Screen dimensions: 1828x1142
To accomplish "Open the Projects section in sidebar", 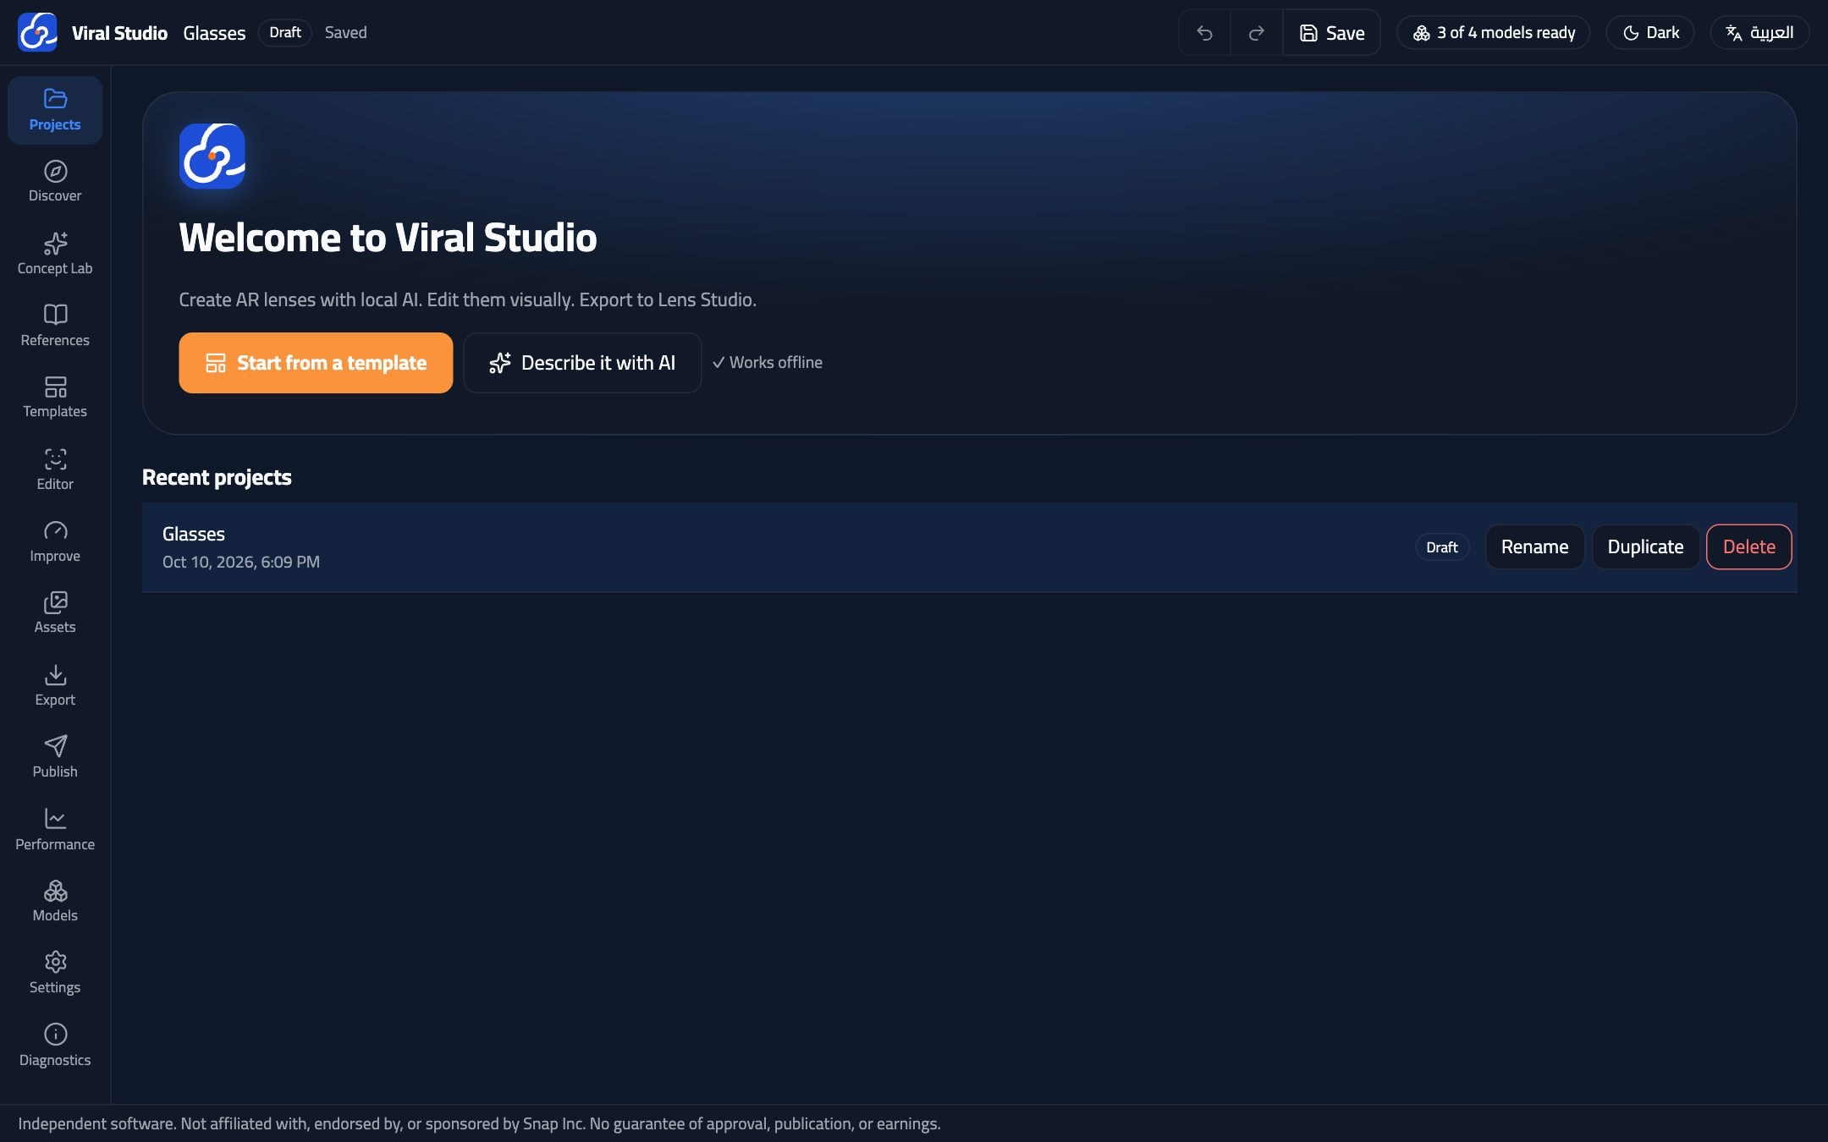I will point(55,110).
